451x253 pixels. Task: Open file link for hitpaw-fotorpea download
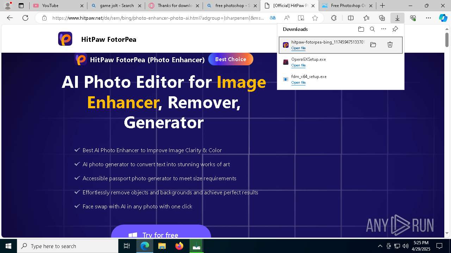298,48
